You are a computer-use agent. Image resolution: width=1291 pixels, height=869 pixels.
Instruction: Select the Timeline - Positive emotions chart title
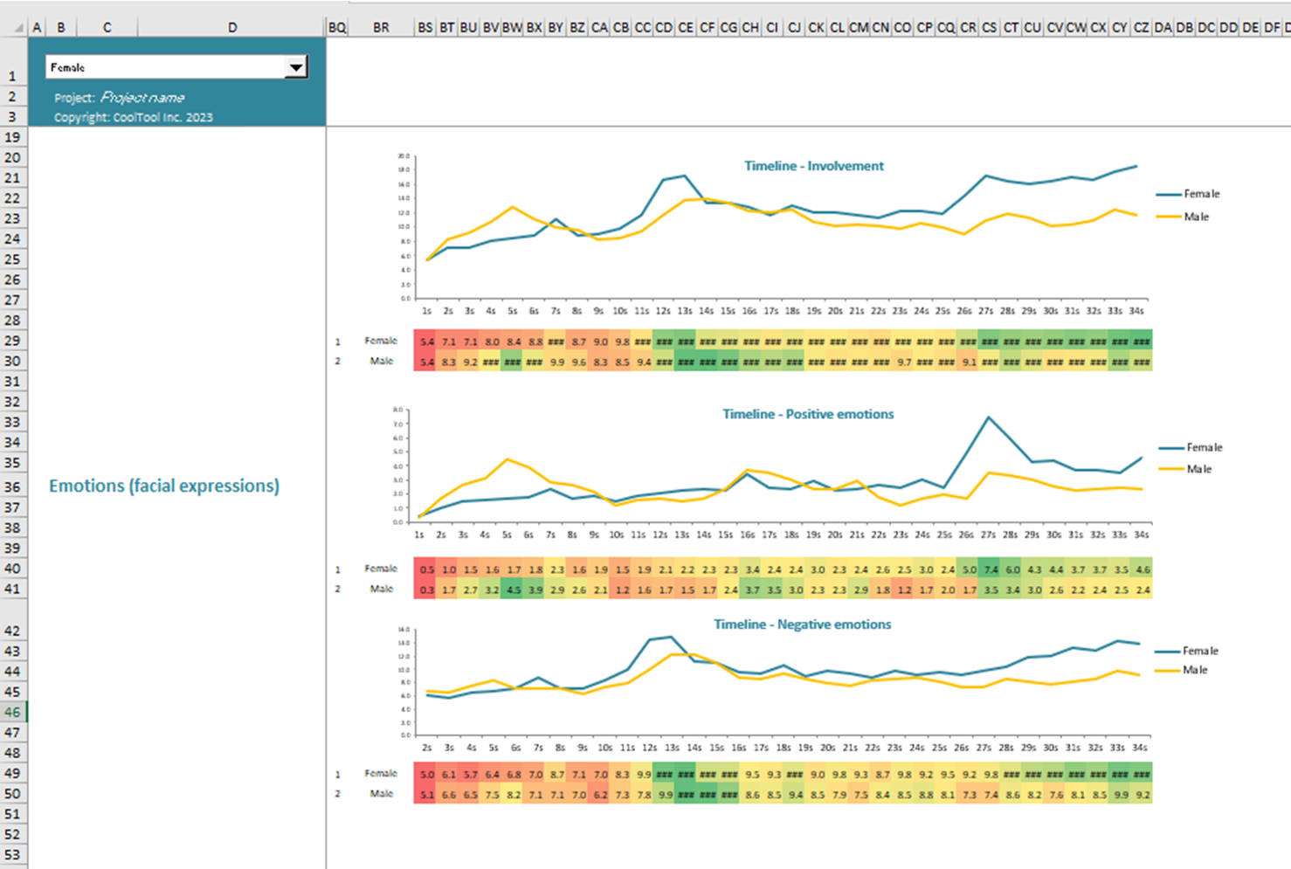[x=808, y=414]
